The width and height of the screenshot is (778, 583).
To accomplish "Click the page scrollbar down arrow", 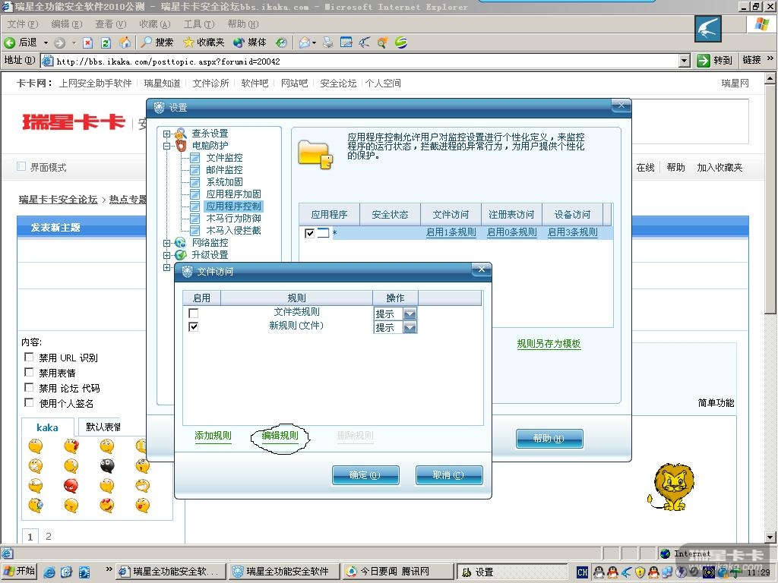I will pyautogui.click(x=770, y=537).
